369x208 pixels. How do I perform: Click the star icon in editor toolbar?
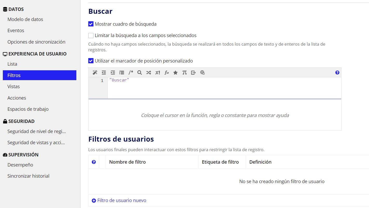click(176, 73)
